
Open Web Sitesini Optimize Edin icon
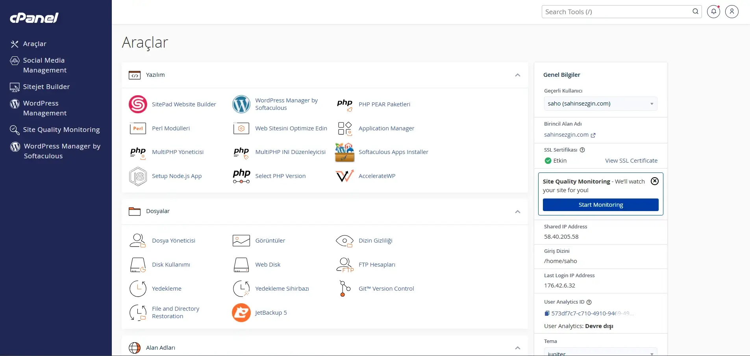241,128
